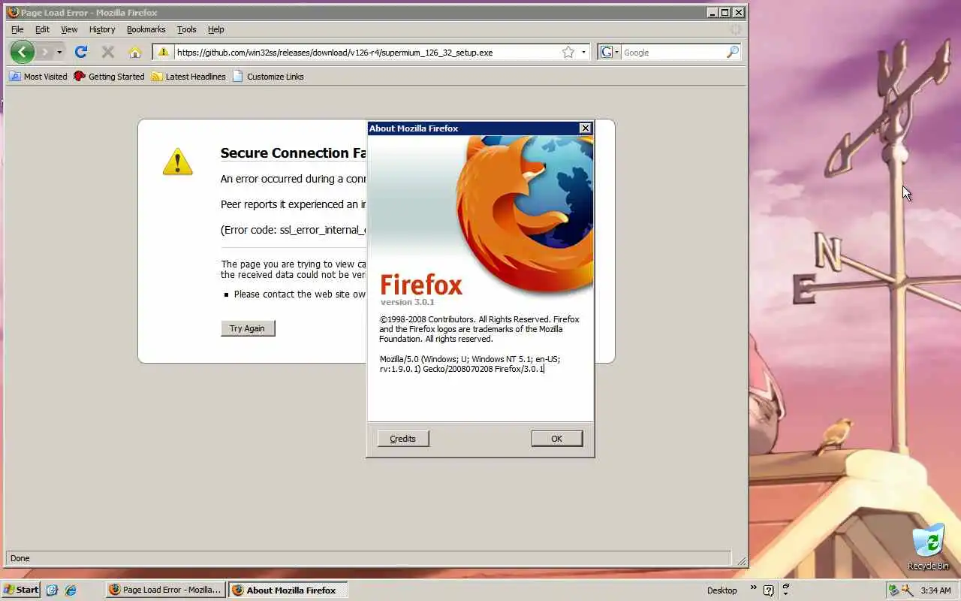Click the 'version 3.0.1' text
961x601 pixels.
point(408,302)
